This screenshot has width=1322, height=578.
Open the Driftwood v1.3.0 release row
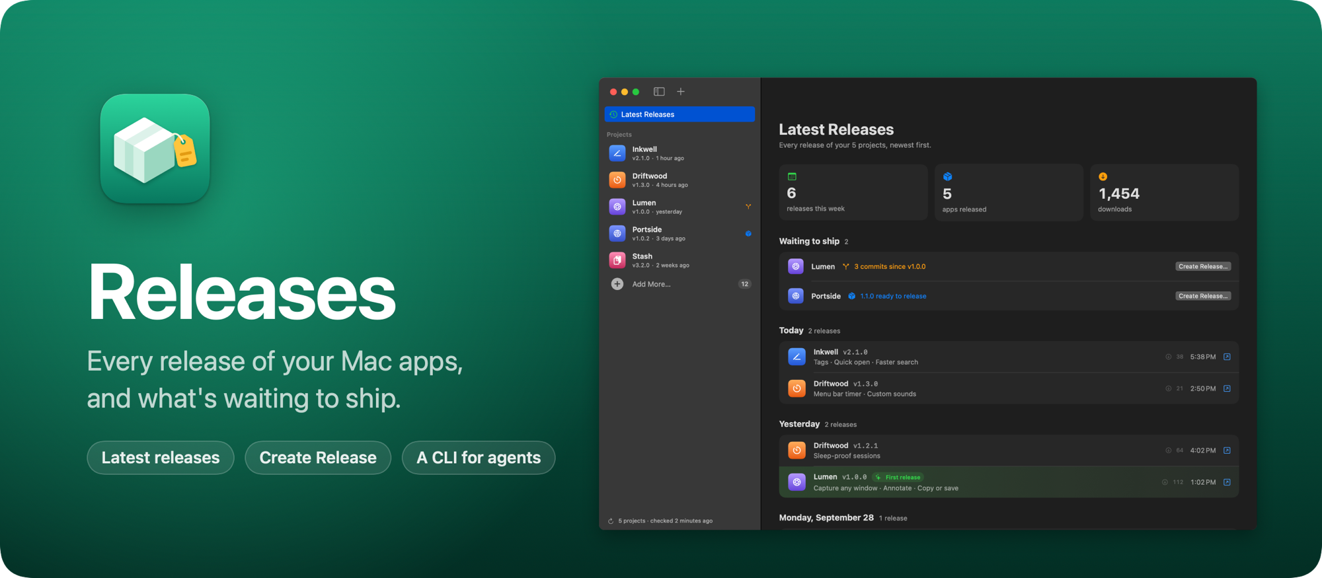[x=1009, y=388]
